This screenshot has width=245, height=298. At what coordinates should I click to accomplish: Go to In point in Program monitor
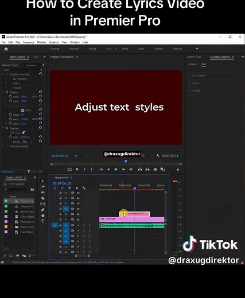pyautogui.click(x=101, y=169)
